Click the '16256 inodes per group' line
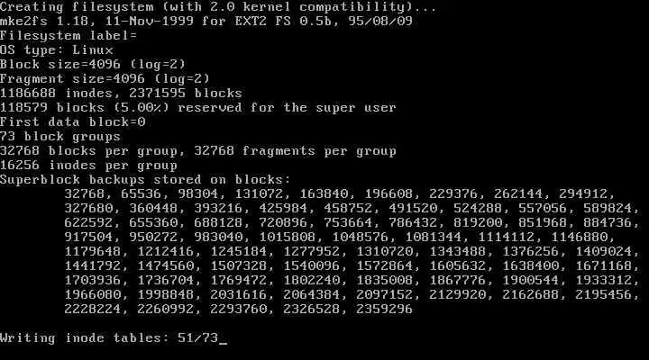649x360 pixels. point(88,166)
